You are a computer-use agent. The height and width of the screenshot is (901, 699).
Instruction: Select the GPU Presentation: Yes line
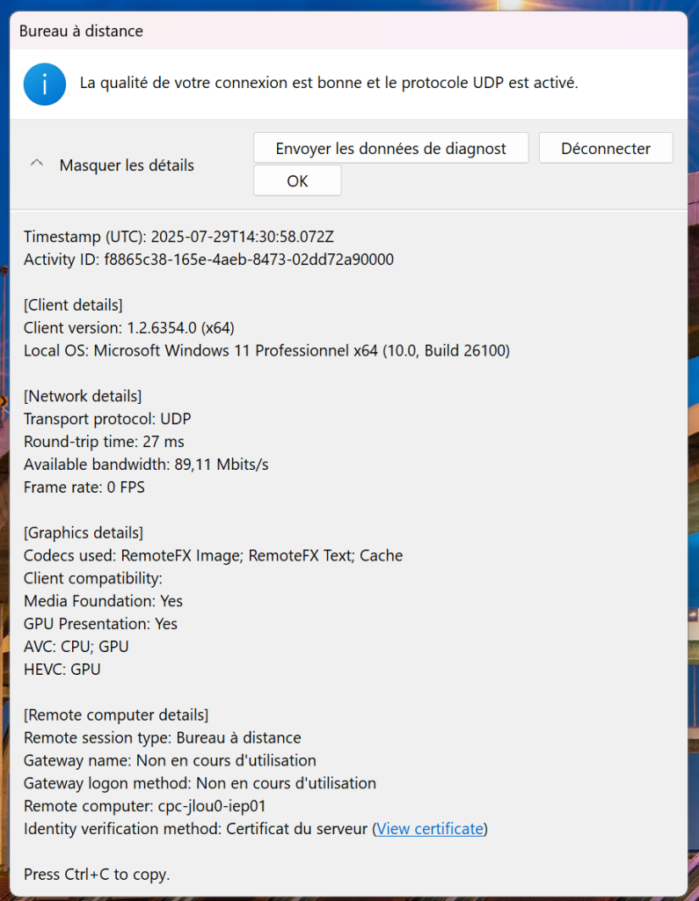pyautogui.click(x=100, y=624)
